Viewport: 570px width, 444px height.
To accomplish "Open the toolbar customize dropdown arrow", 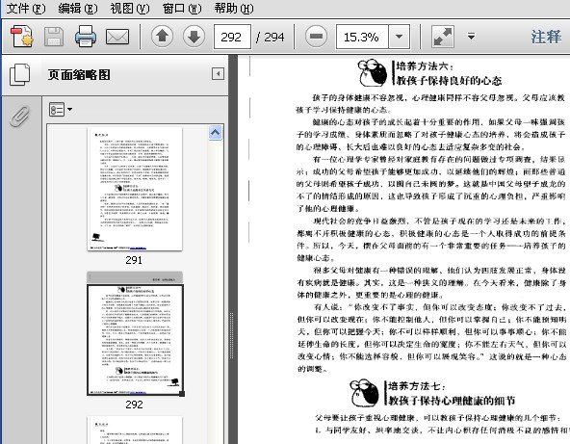I will pos(471,37).
